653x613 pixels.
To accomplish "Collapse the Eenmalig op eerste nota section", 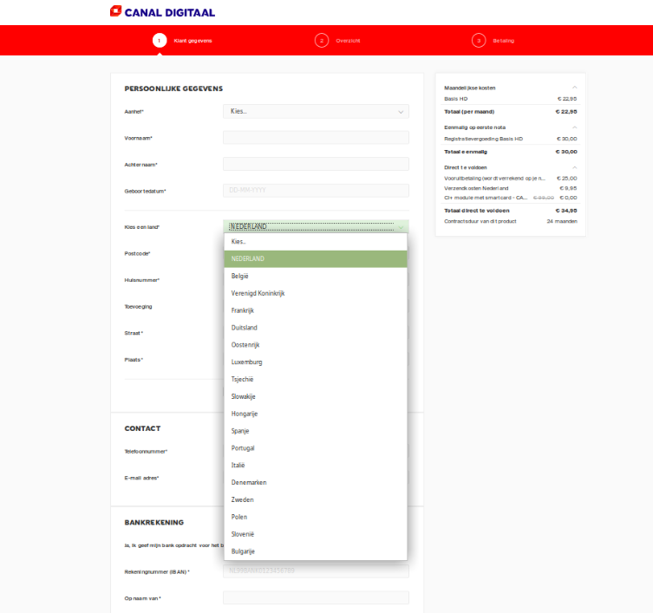I will click(574, 127).
